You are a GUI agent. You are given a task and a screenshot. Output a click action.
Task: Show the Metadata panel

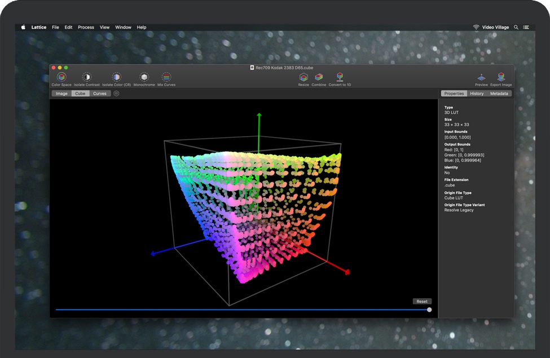(499, 93)
